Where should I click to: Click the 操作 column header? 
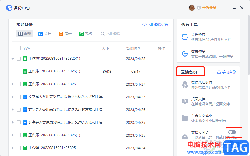pyautogui.click(x=162, y=48)
